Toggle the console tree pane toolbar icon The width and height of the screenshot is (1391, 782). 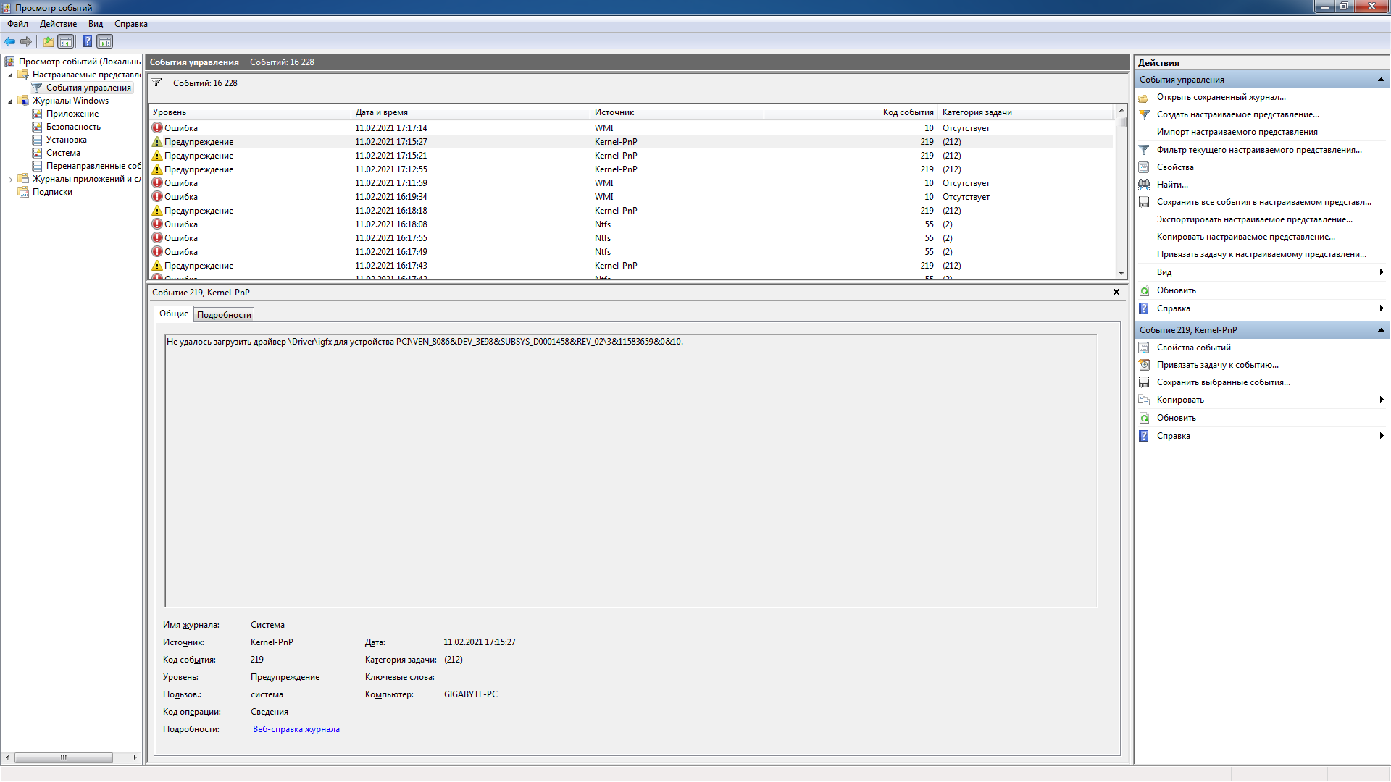click(x=66, y=41)
